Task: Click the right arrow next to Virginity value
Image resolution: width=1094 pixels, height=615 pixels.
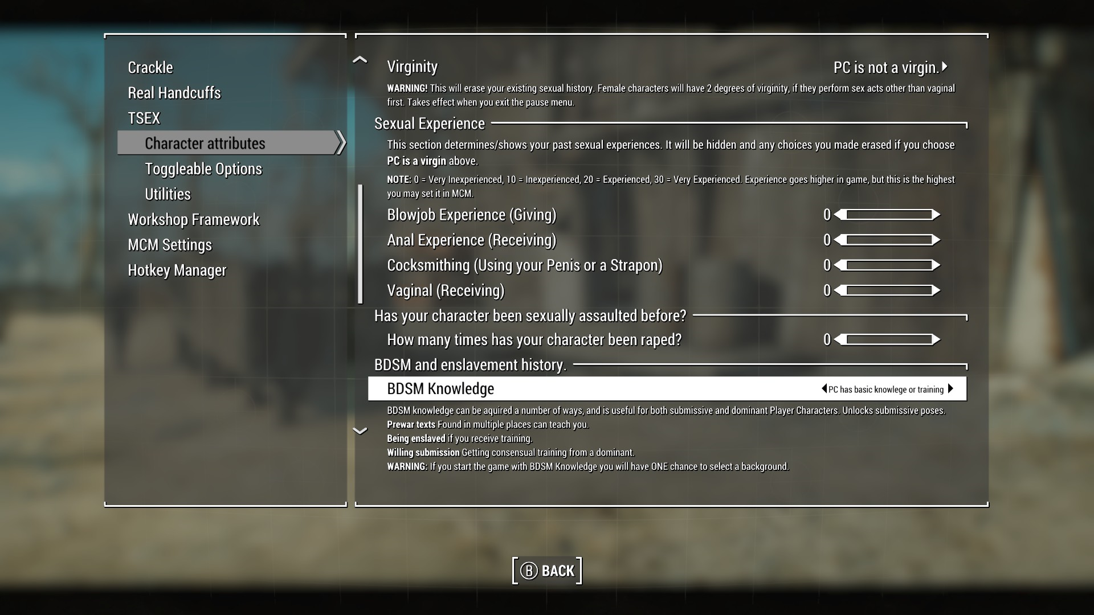Action: click(x=944, y=67)
